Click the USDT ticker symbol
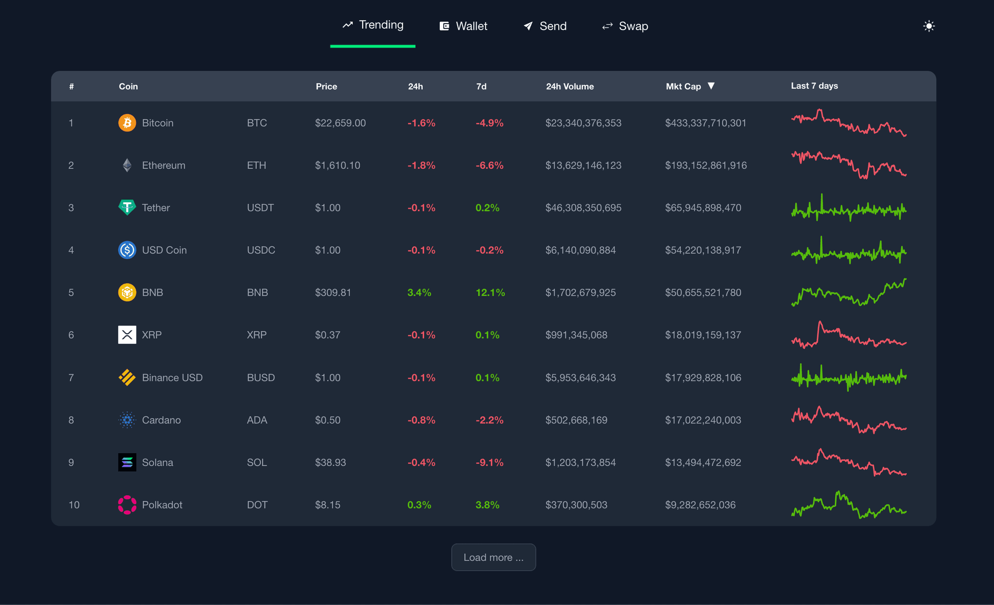This screenshot has width=994, height=605. pos(260,208)
